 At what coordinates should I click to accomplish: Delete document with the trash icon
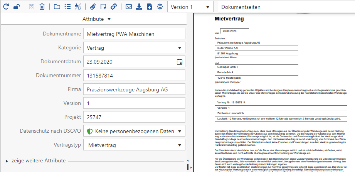(x=42, y=7)
